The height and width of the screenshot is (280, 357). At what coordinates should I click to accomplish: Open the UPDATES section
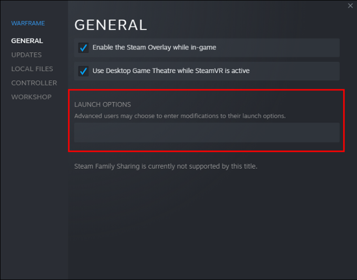(x=26, y=55)
